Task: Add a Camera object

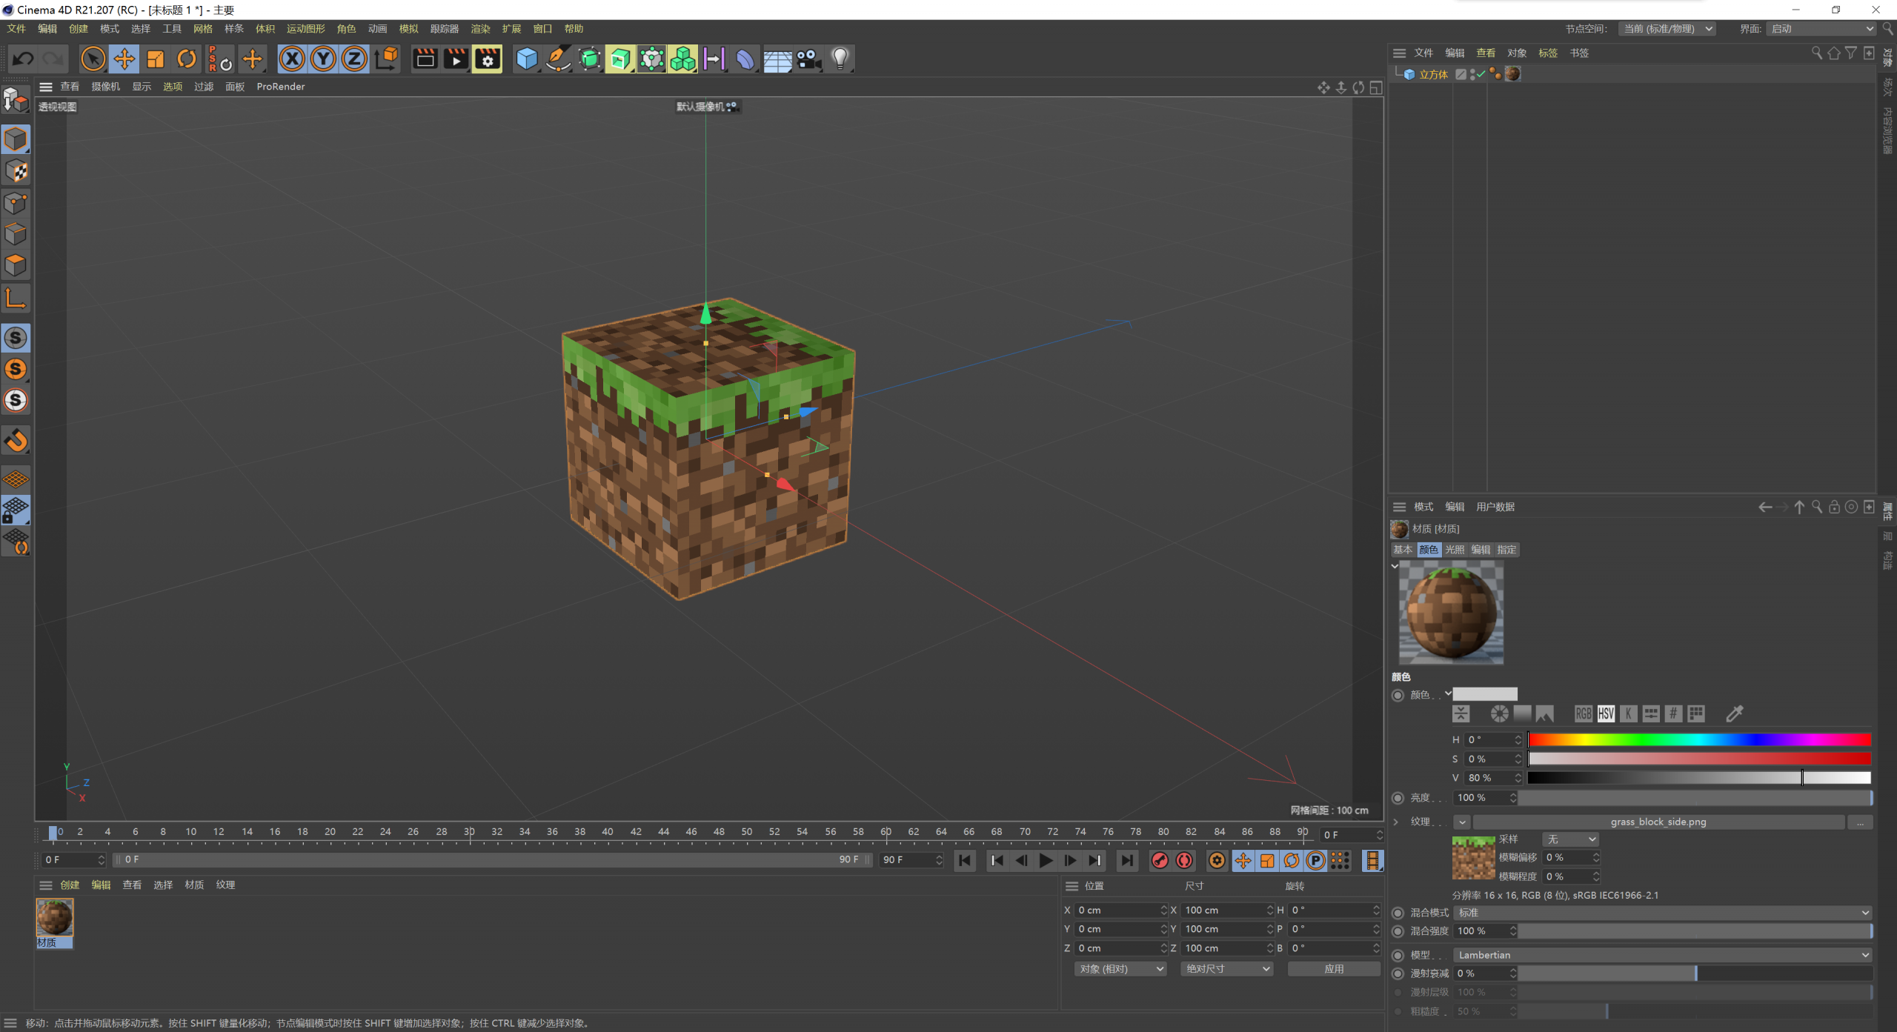Action: (808, 59)
